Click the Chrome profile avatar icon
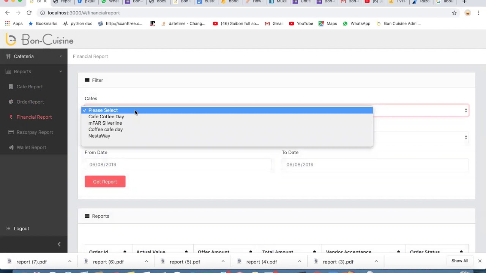Viewport: 486px width, 273px height. [x=467, y=13]
